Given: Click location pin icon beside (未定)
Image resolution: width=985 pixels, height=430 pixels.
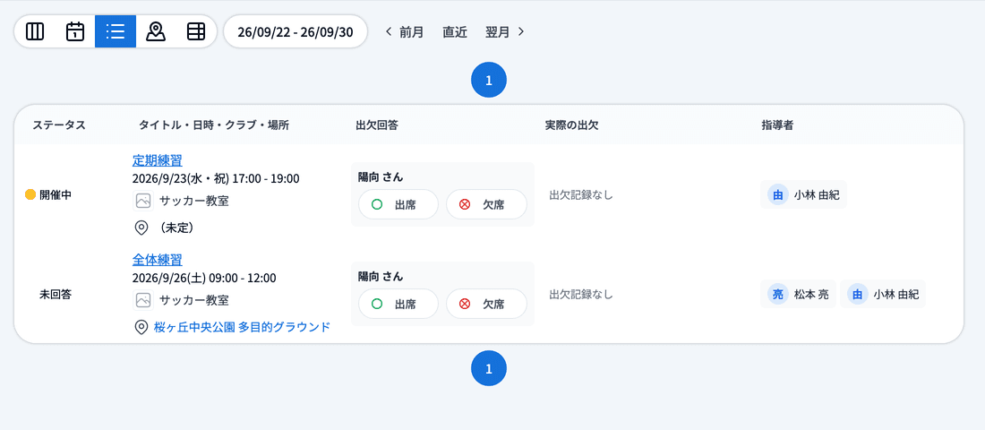Looking at the screenshot, I should [x=142, y=228].
